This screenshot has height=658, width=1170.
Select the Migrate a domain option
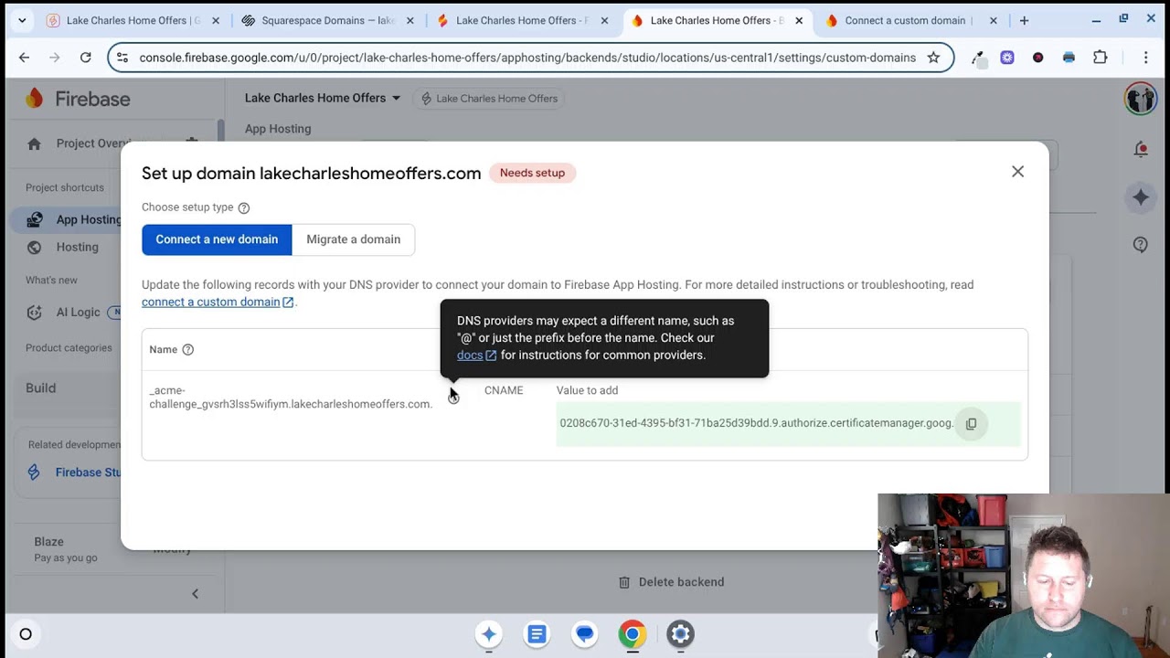click(x=353, y=239)
